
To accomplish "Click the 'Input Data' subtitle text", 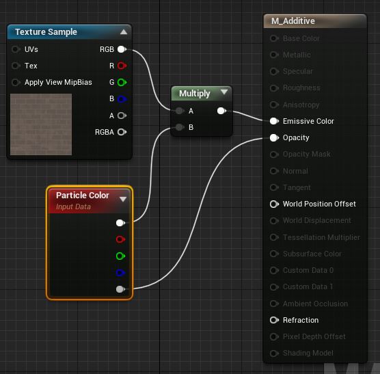I will (x=73, y=206).
